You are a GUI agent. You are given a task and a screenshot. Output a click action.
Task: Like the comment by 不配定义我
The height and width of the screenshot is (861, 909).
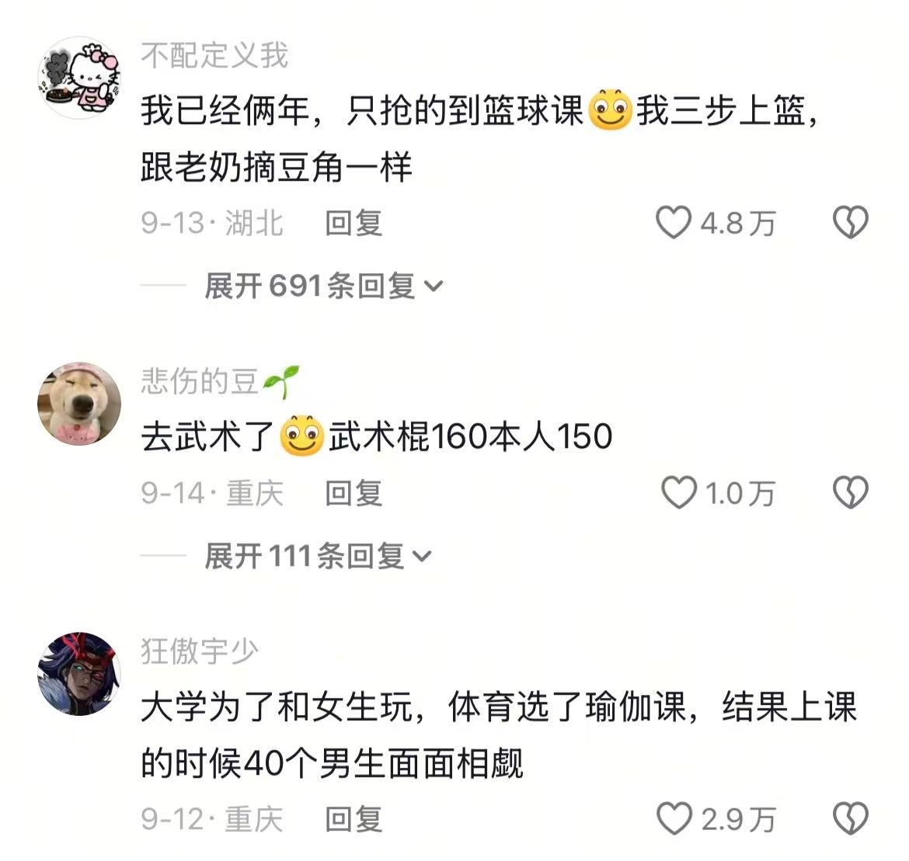pos(674,223)
